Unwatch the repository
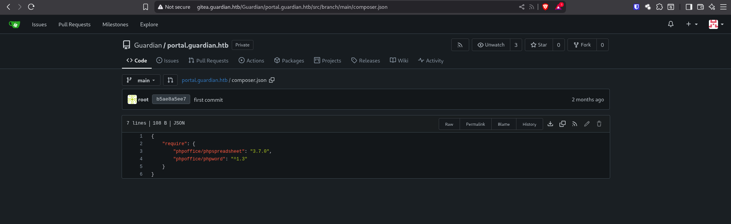Screen dimensions: 731x224 click(491, 45)
